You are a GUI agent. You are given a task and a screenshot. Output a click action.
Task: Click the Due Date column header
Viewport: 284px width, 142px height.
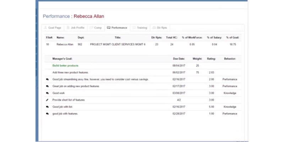coord(178,59)
